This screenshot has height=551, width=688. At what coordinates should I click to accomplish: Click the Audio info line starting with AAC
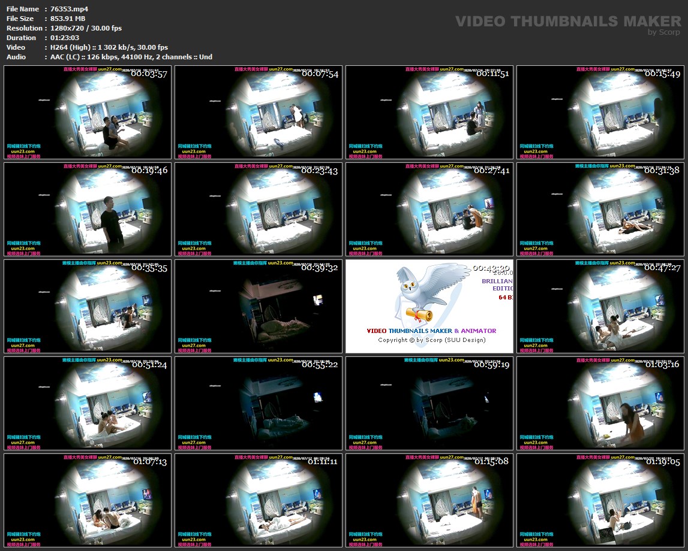tap(128, 57)
